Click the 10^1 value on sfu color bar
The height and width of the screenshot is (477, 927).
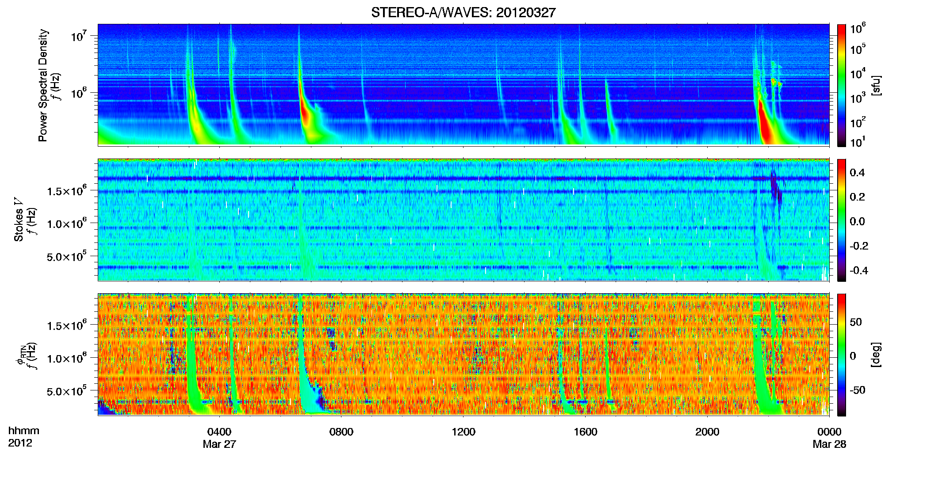pyautogui.click(x=858, y=142)
